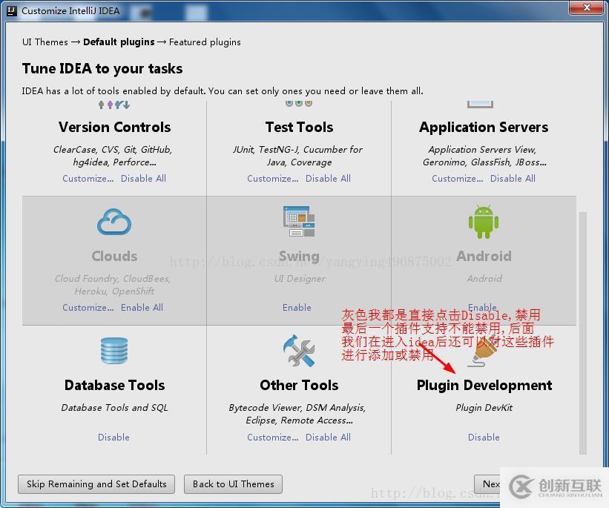The width and height of the screenshot is (609, 508).
Task: Click the 'Plugin DevKit' description text
Action: pyautogui.click(x=484, y=408)
